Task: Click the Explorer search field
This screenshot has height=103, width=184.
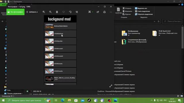Action: coord(172,21)
